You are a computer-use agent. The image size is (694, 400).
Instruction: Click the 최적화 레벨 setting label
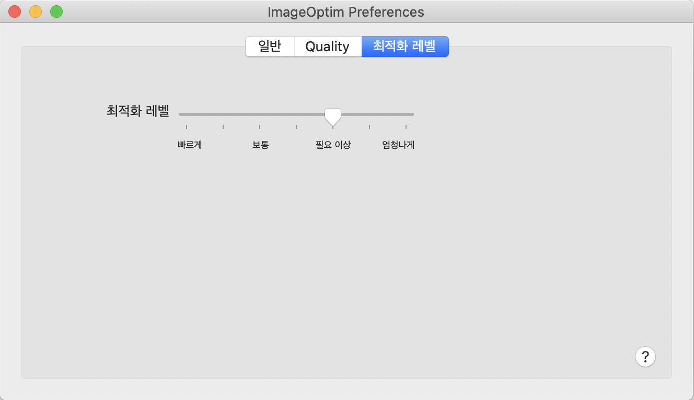(x=137, y=111)
